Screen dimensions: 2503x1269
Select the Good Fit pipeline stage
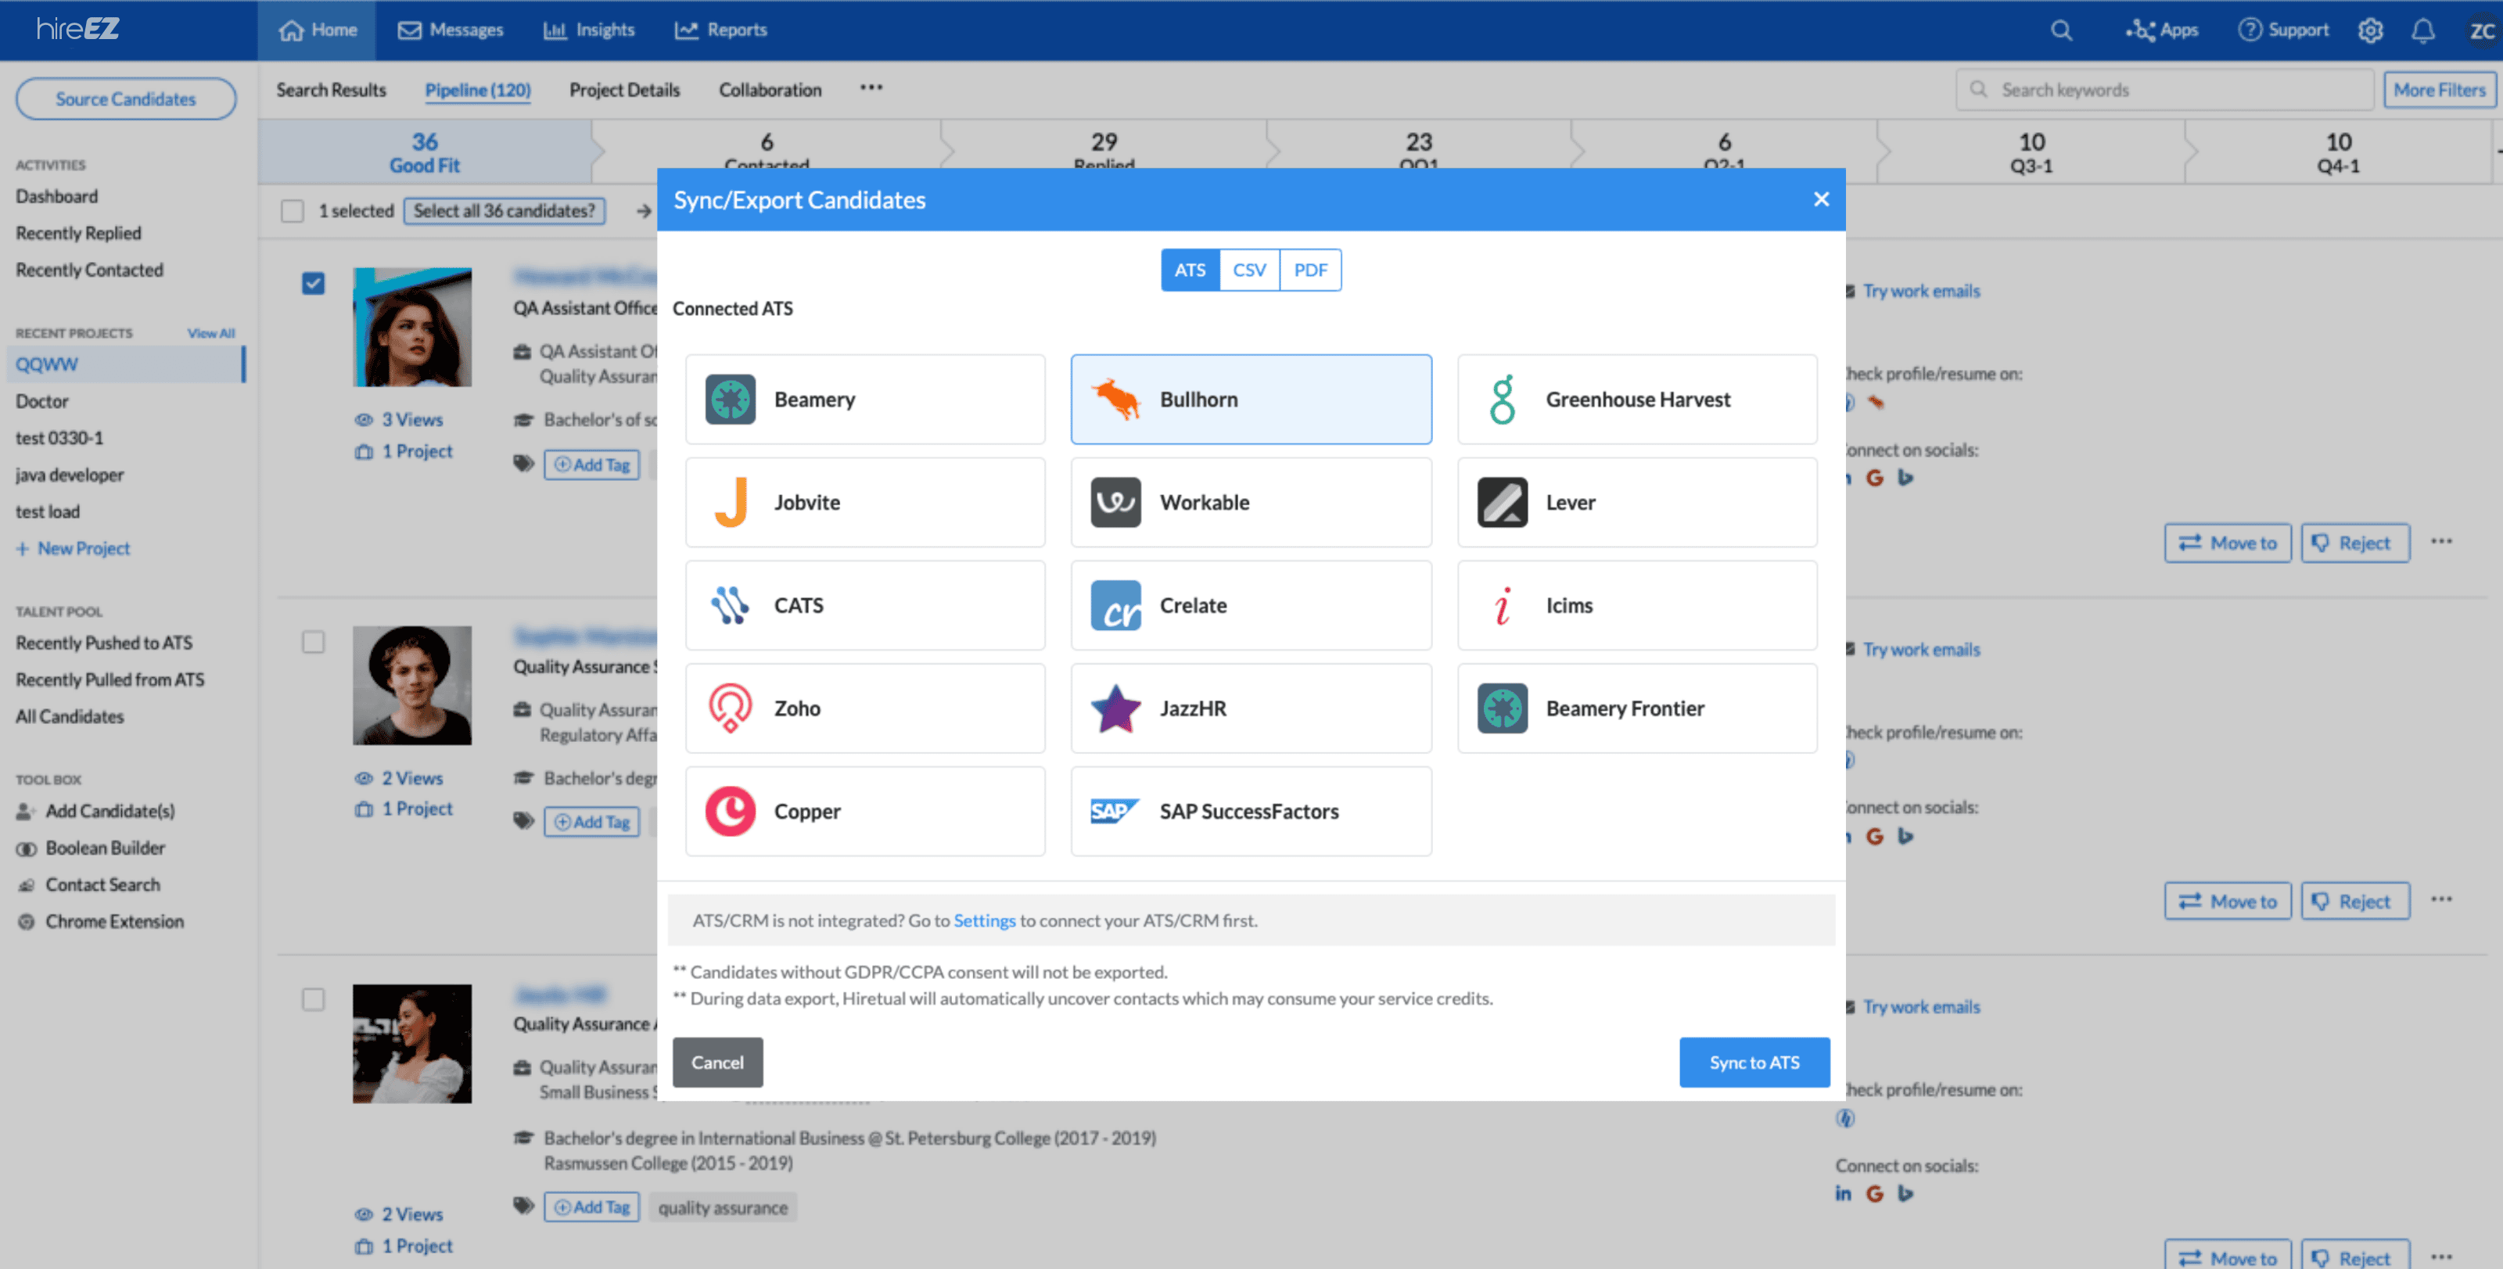point(424,152)
